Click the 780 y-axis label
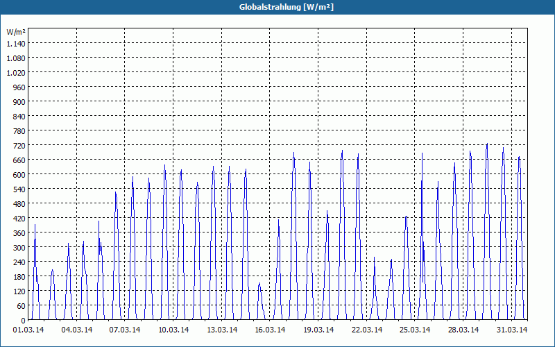This screenshot has height=347, width=555. click(x=19, y=131)
